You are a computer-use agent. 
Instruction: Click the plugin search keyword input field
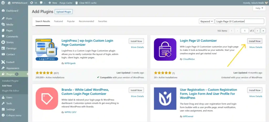pyautogui.click(x=240, y=21)
